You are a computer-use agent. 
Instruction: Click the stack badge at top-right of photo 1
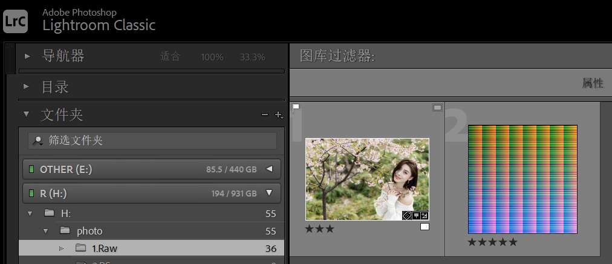coord(437,108)
